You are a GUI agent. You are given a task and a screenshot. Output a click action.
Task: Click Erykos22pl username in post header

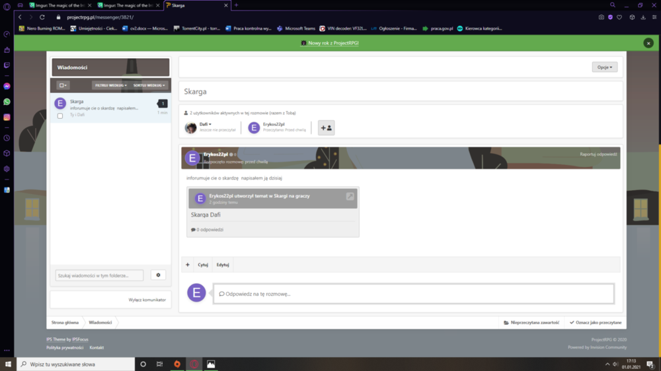click(215, 154)
